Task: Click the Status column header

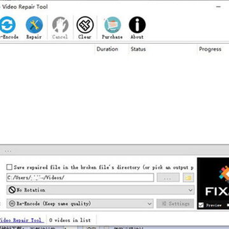Action: click(x=138, y=49)
